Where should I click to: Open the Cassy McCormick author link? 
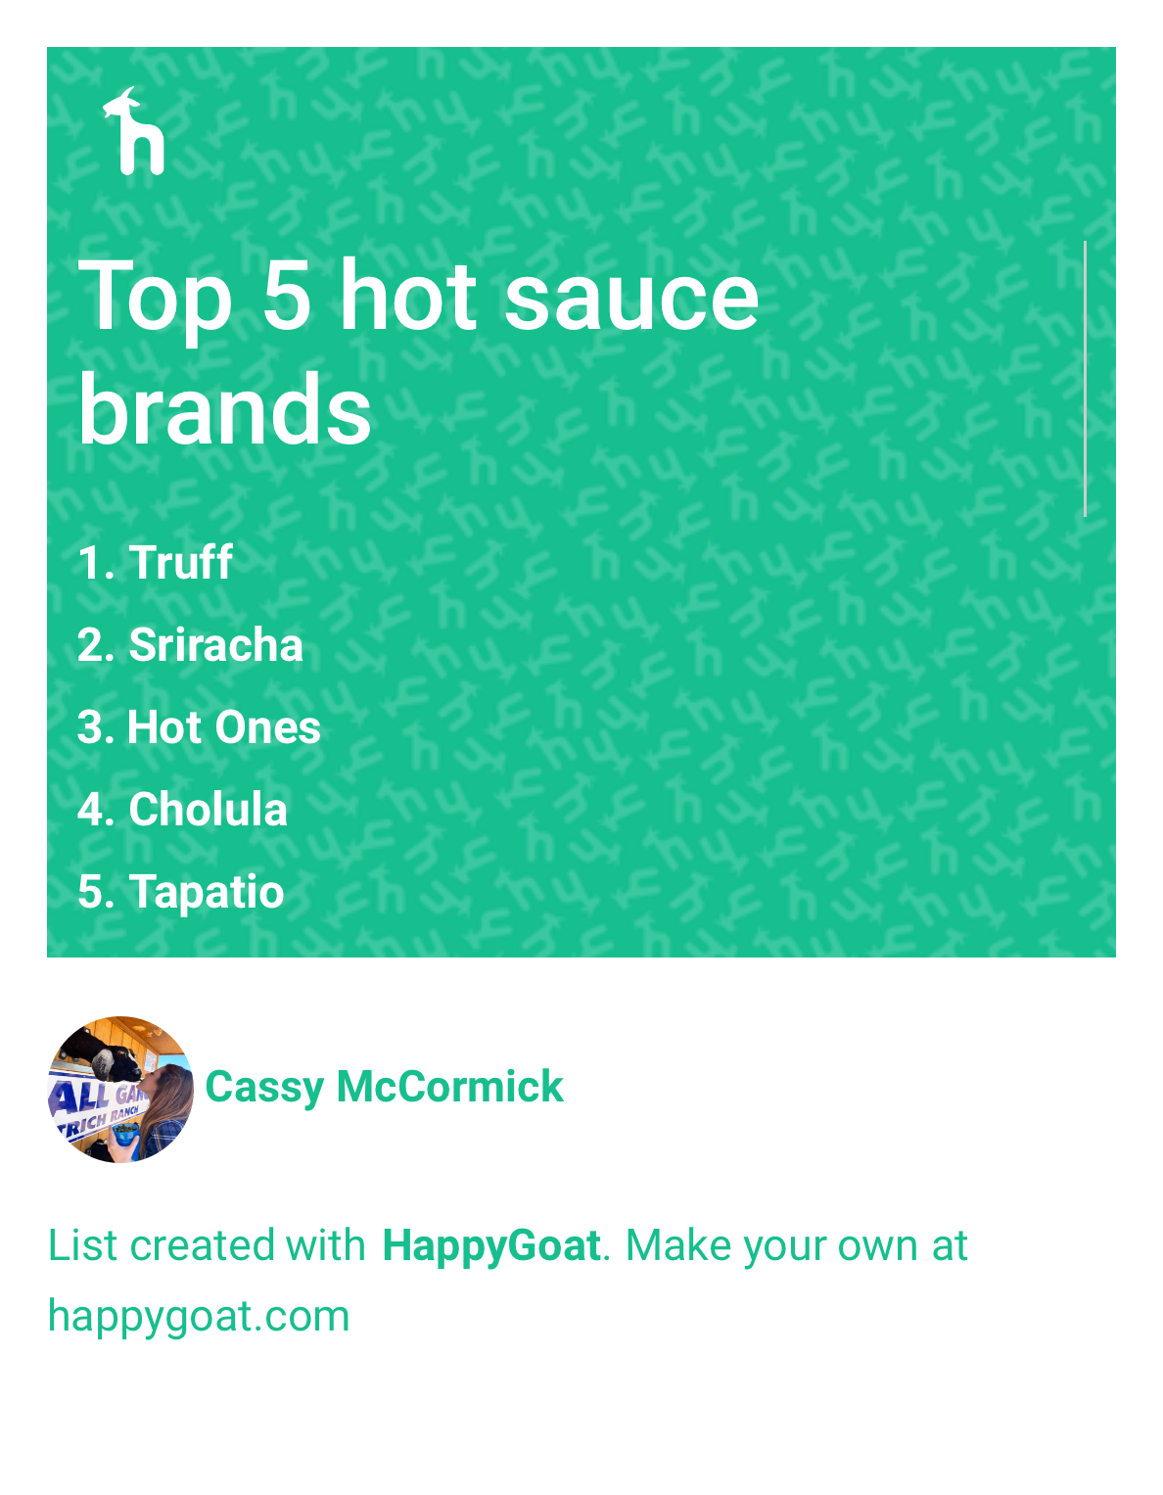(384, 1087)
